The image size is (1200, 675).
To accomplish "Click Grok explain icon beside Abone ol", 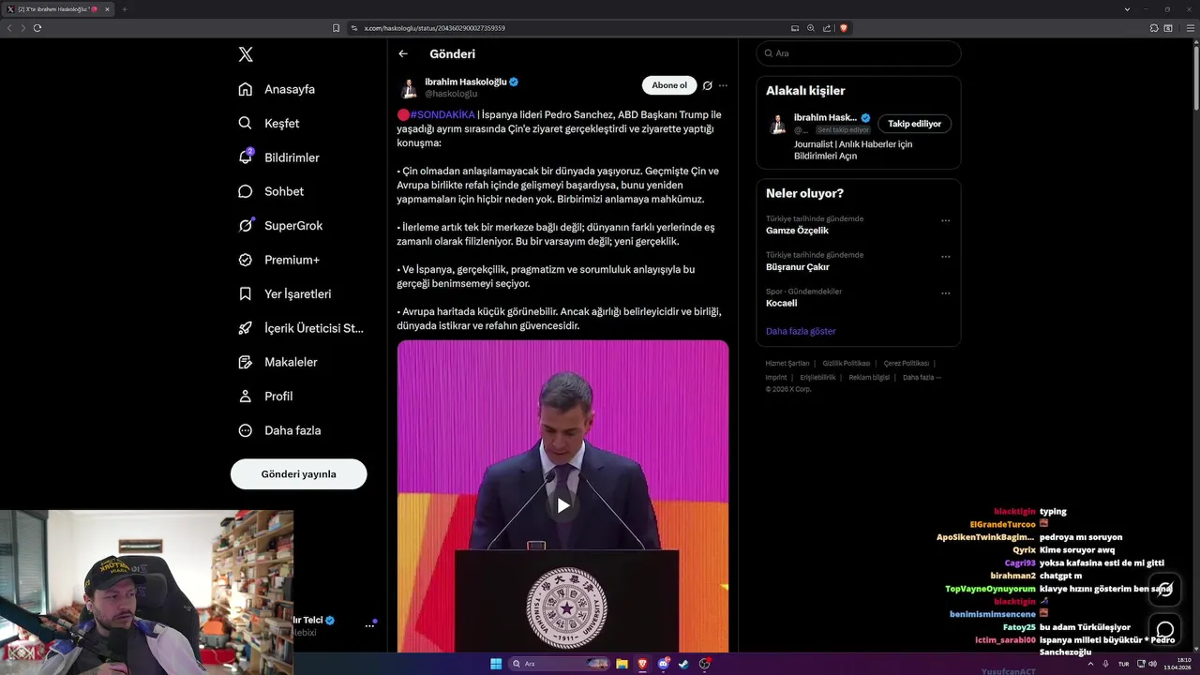I will pyautogui.click(x=708, y=85).
